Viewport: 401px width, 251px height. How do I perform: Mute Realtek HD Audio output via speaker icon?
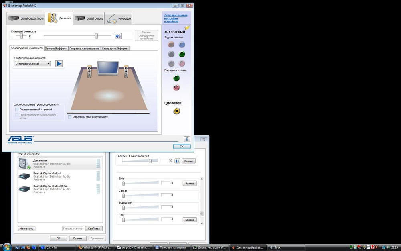coord(177,161)
